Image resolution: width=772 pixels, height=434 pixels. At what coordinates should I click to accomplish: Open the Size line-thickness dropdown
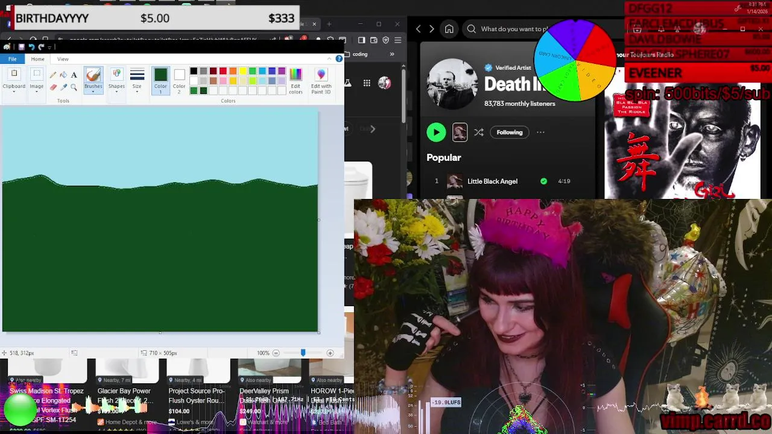137,81
